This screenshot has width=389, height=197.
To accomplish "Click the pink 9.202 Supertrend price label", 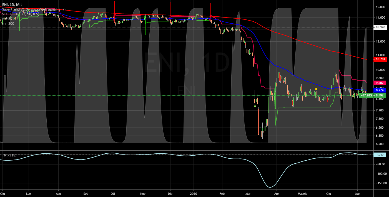I will (x=380, y=83).
